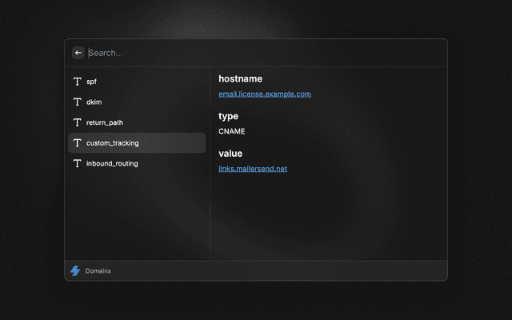Click the type heading label
The height and width of the screenshot is (320, 512).
click(228, 116)
